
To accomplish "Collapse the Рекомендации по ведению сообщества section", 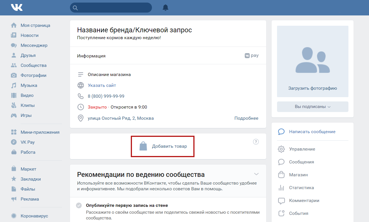I will (x=256, y=174).
